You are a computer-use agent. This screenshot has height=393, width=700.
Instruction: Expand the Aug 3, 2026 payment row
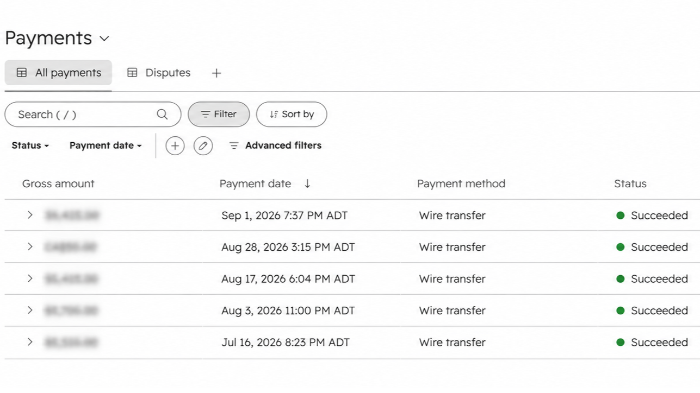point(30,310)
